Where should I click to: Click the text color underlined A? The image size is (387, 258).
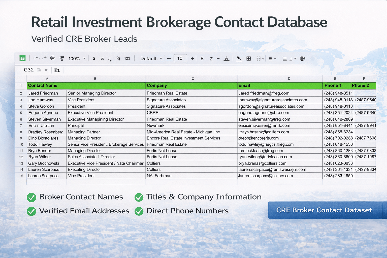point(227,58)
